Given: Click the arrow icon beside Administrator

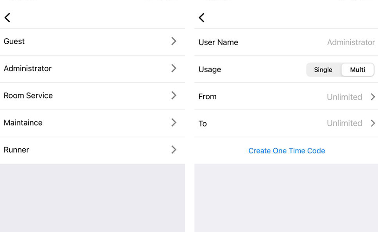Looking at the screenshot, I should [173, 68].
